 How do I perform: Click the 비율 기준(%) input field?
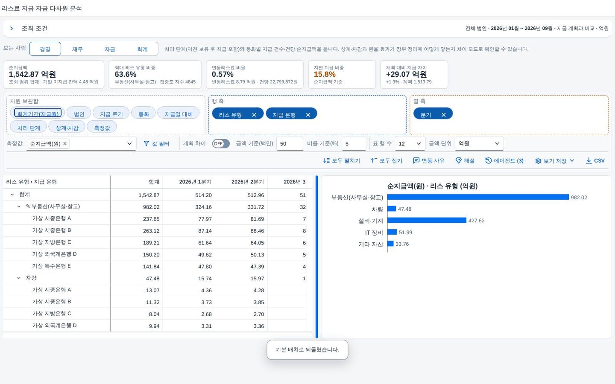click(x=354, y=144)
